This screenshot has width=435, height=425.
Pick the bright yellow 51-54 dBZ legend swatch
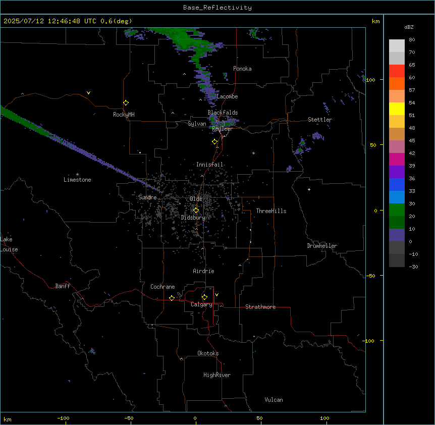(x=397, y=109)
